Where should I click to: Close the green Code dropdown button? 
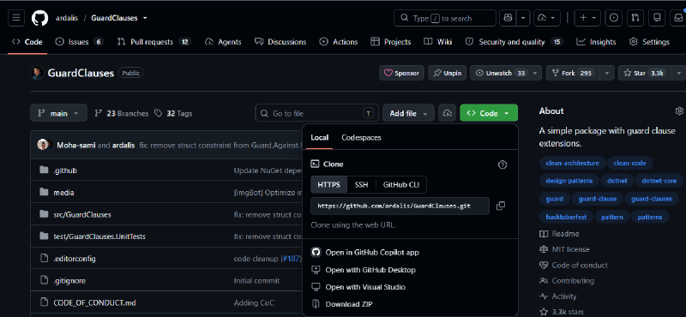click(x=489, y=113)
